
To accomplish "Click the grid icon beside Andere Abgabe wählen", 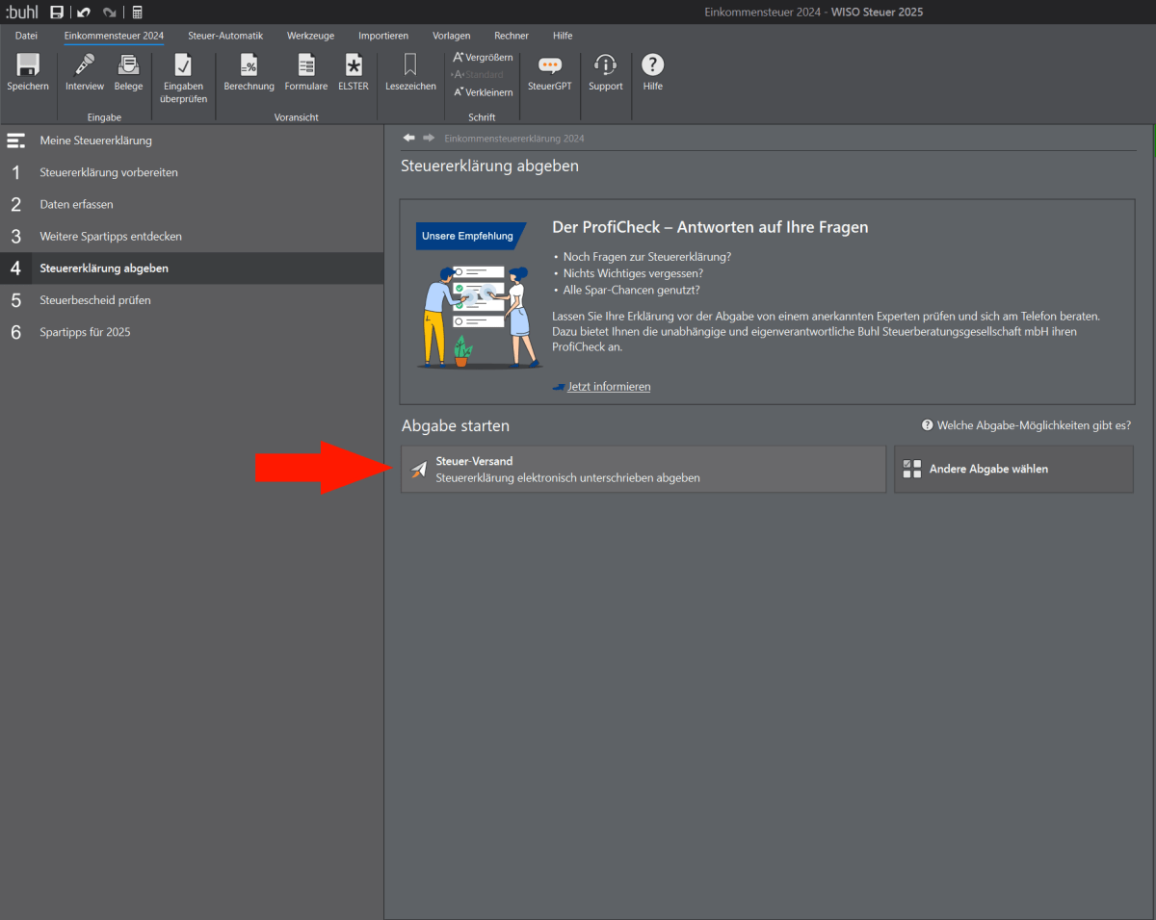I will click(x=912, y=469).
